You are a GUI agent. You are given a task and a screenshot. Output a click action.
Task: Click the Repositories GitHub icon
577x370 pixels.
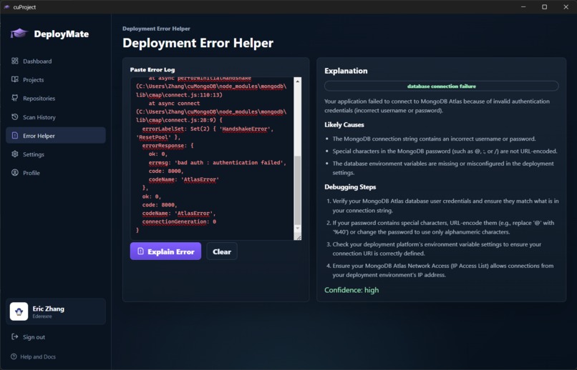tap(15, 98)
